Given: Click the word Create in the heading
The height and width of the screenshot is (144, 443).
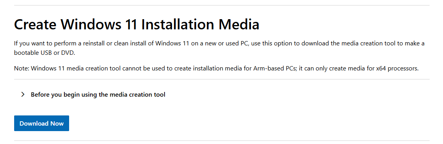Looking at the screenshot, I should 35,24.
